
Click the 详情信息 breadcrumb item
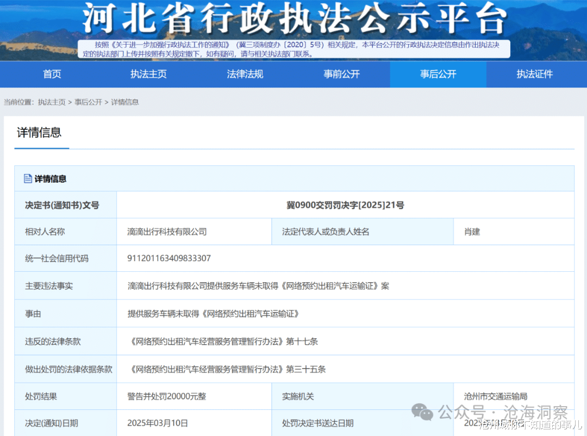click(x=125, y=102)
